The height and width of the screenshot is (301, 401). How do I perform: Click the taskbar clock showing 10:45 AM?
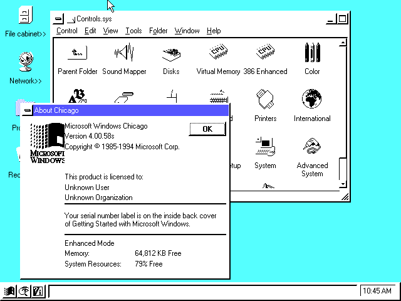(377, 291)
